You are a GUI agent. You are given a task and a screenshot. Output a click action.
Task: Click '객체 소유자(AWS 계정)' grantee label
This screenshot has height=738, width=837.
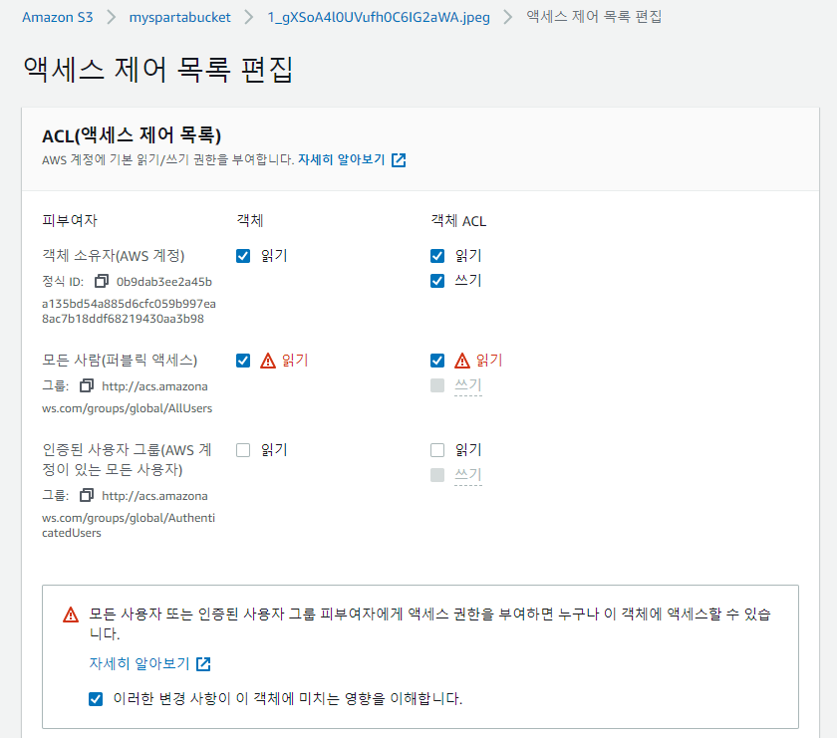pyautogui.click(x=114, y=256)
